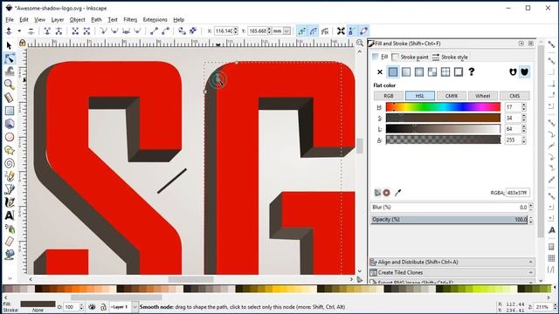Select Wheel color mode button

click(483, 96)
